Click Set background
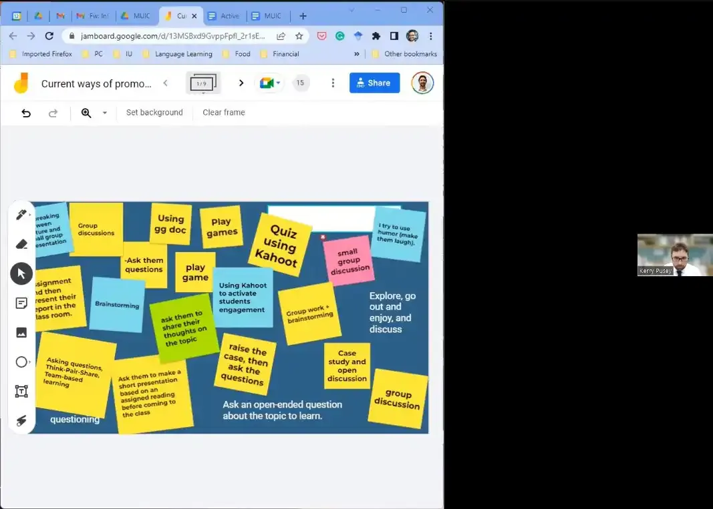The height and width of the screenshot is (509, 713). tap(154, 113)
